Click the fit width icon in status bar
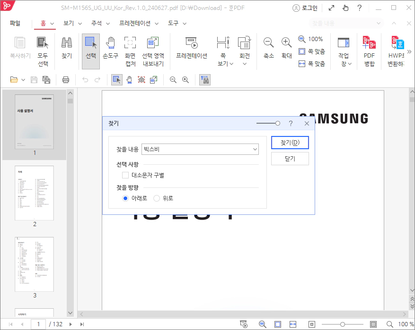This screenshot has height=330, width=415. (x=293, y=324)
